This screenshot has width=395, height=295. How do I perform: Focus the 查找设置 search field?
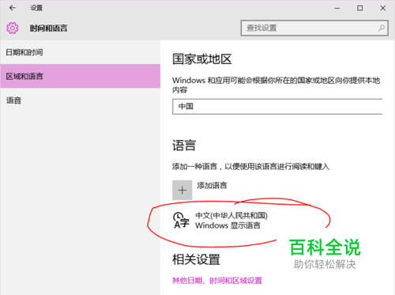[x=314, y=28]
